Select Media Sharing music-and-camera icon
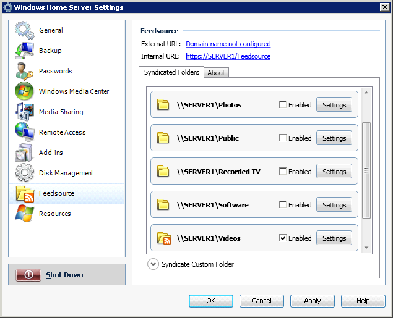Image resolution: width=393 pixels, height=318 pixels. (24, 112)
